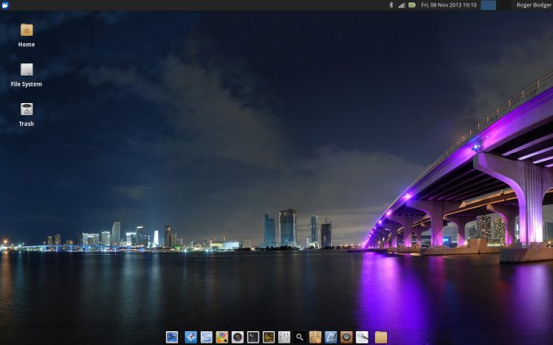Launch the document search magnifier icon
Viewport: 553px width, 345px height.
[x=362, y=337]
